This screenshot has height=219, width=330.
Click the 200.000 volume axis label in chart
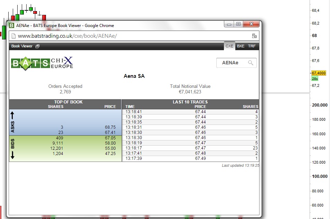tap(320, 105)
